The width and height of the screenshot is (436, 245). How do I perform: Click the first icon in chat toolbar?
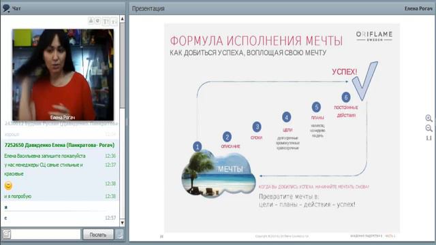pos(91,20)
